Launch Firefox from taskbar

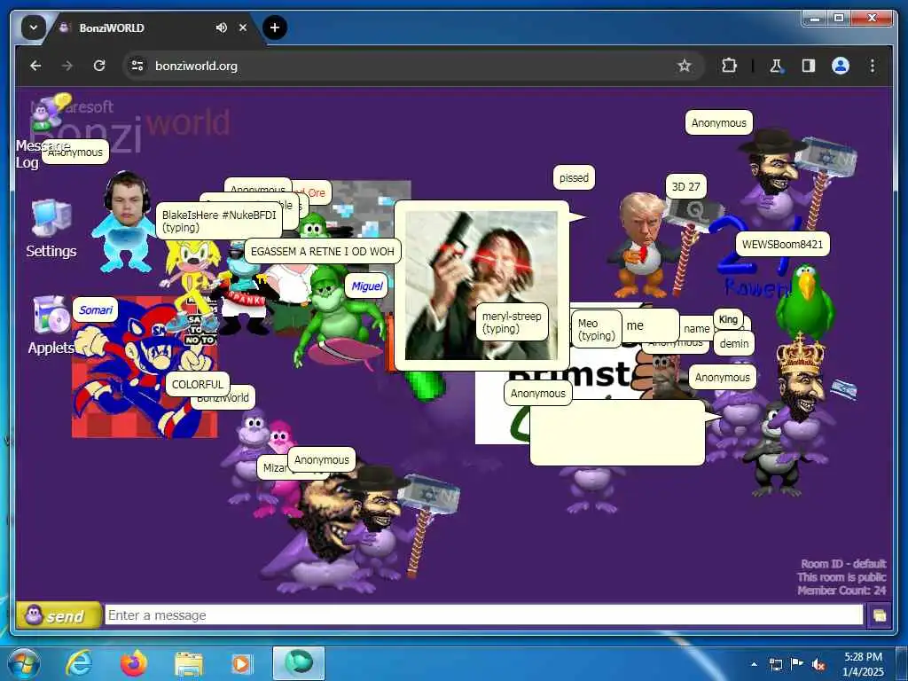pos(134,663)
